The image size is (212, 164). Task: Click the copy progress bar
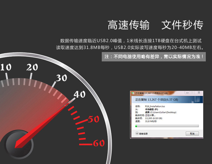[x=167, y=126]
